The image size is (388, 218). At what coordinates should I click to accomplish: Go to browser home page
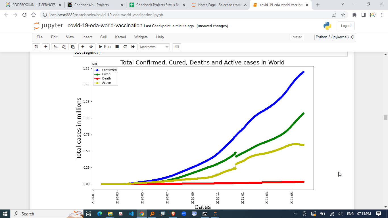(x=34, y=15)
